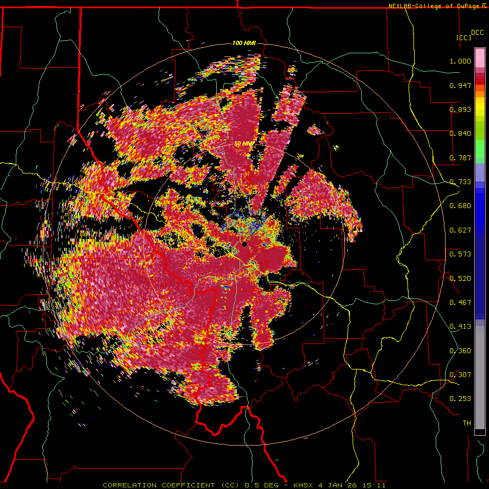This screenshot has height=489, width=489.
Task: Click the 50 NMI range ring label
Action: tap(244, 144)
